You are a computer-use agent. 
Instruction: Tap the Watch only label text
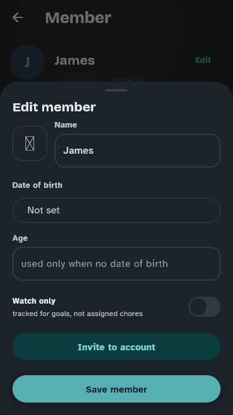pyautogui.click(x=34, y=301)
